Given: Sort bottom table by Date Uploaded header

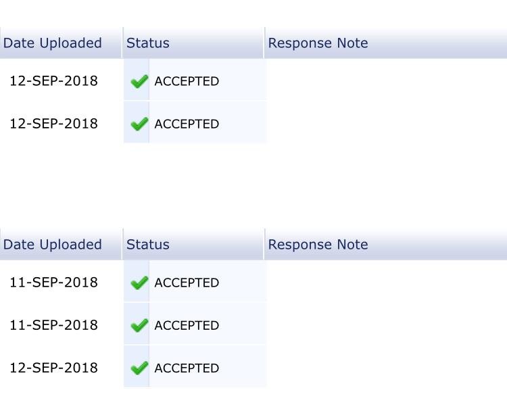Looking at the screenshot, I should tap(52, 245).
